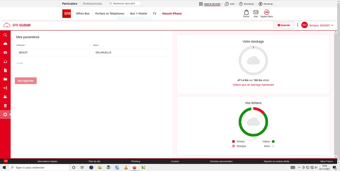Click the Prénom input field
Image resolution: width=340 pixels, height=171 pixels.
[53, 53]
